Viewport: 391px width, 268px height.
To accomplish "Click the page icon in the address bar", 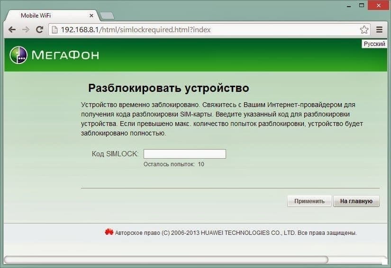I will pos(55,30).
